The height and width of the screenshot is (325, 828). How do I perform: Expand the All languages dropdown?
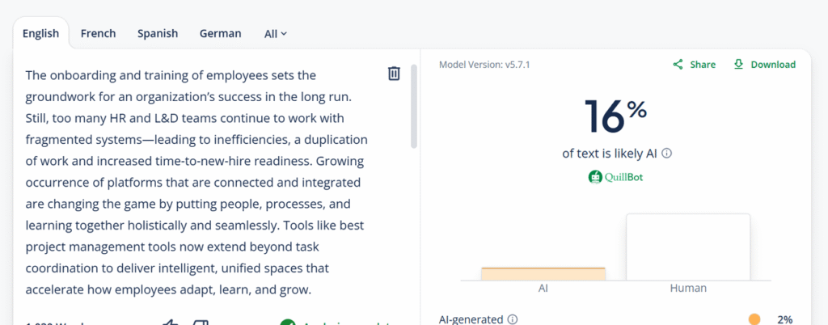[276, 34]
